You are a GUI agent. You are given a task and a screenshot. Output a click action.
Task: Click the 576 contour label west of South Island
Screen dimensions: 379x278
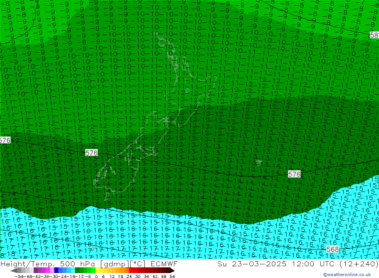pyautogui.click(x=92, y=153)
